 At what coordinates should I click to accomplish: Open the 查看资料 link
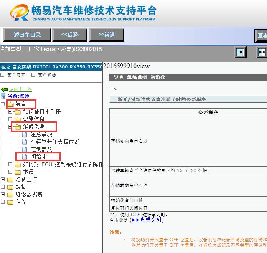(x=151, y=220)
